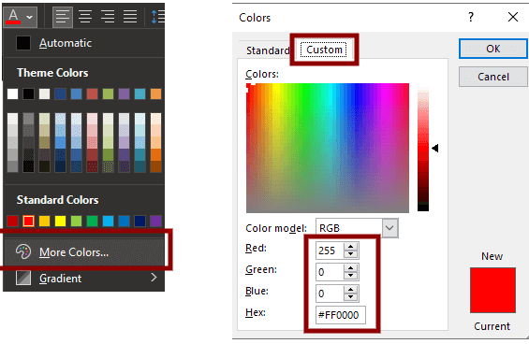529x344 pixels.
Task: Switch to the Standard tab
Action: click(268, 50)
